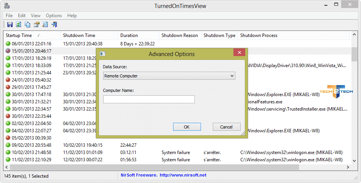
Task: Click status icon of the 15/01/2013 20:46:17 row
Action: tap(8, 51)
